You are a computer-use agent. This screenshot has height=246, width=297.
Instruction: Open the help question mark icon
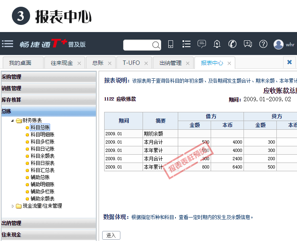(263, 44)
